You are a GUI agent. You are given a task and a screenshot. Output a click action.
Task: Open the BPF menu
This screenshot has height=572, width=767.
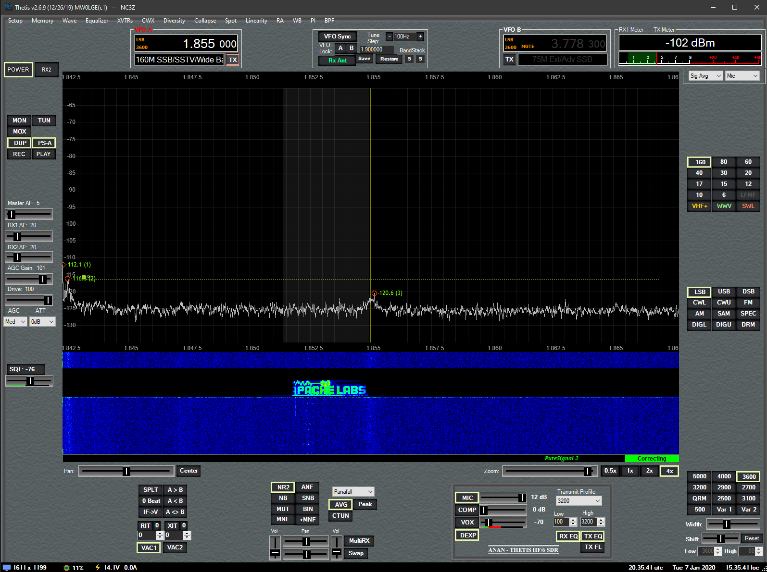[x=329, y=21]
